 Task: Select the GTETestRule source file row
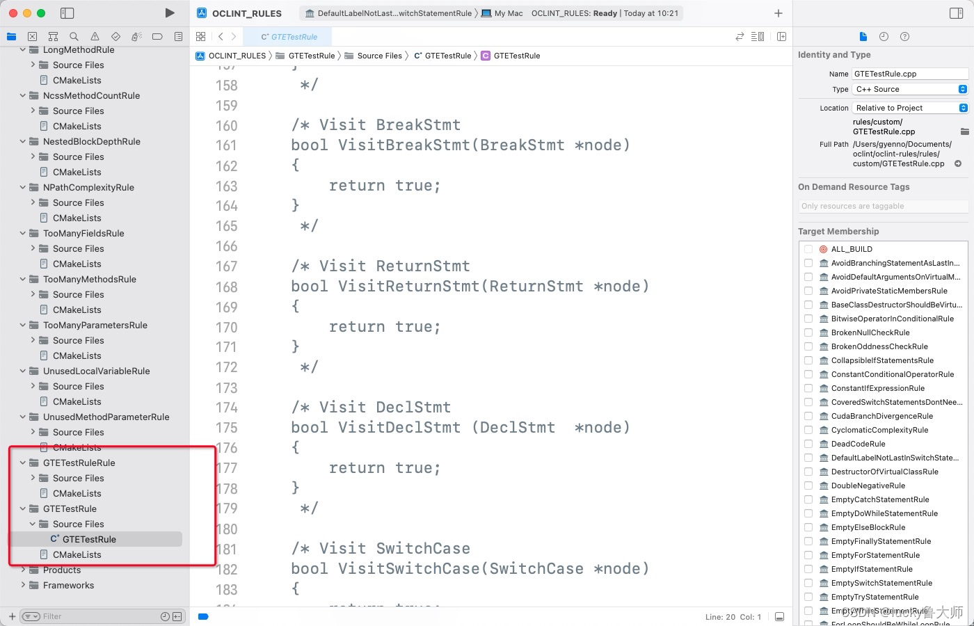pos(95,539)
